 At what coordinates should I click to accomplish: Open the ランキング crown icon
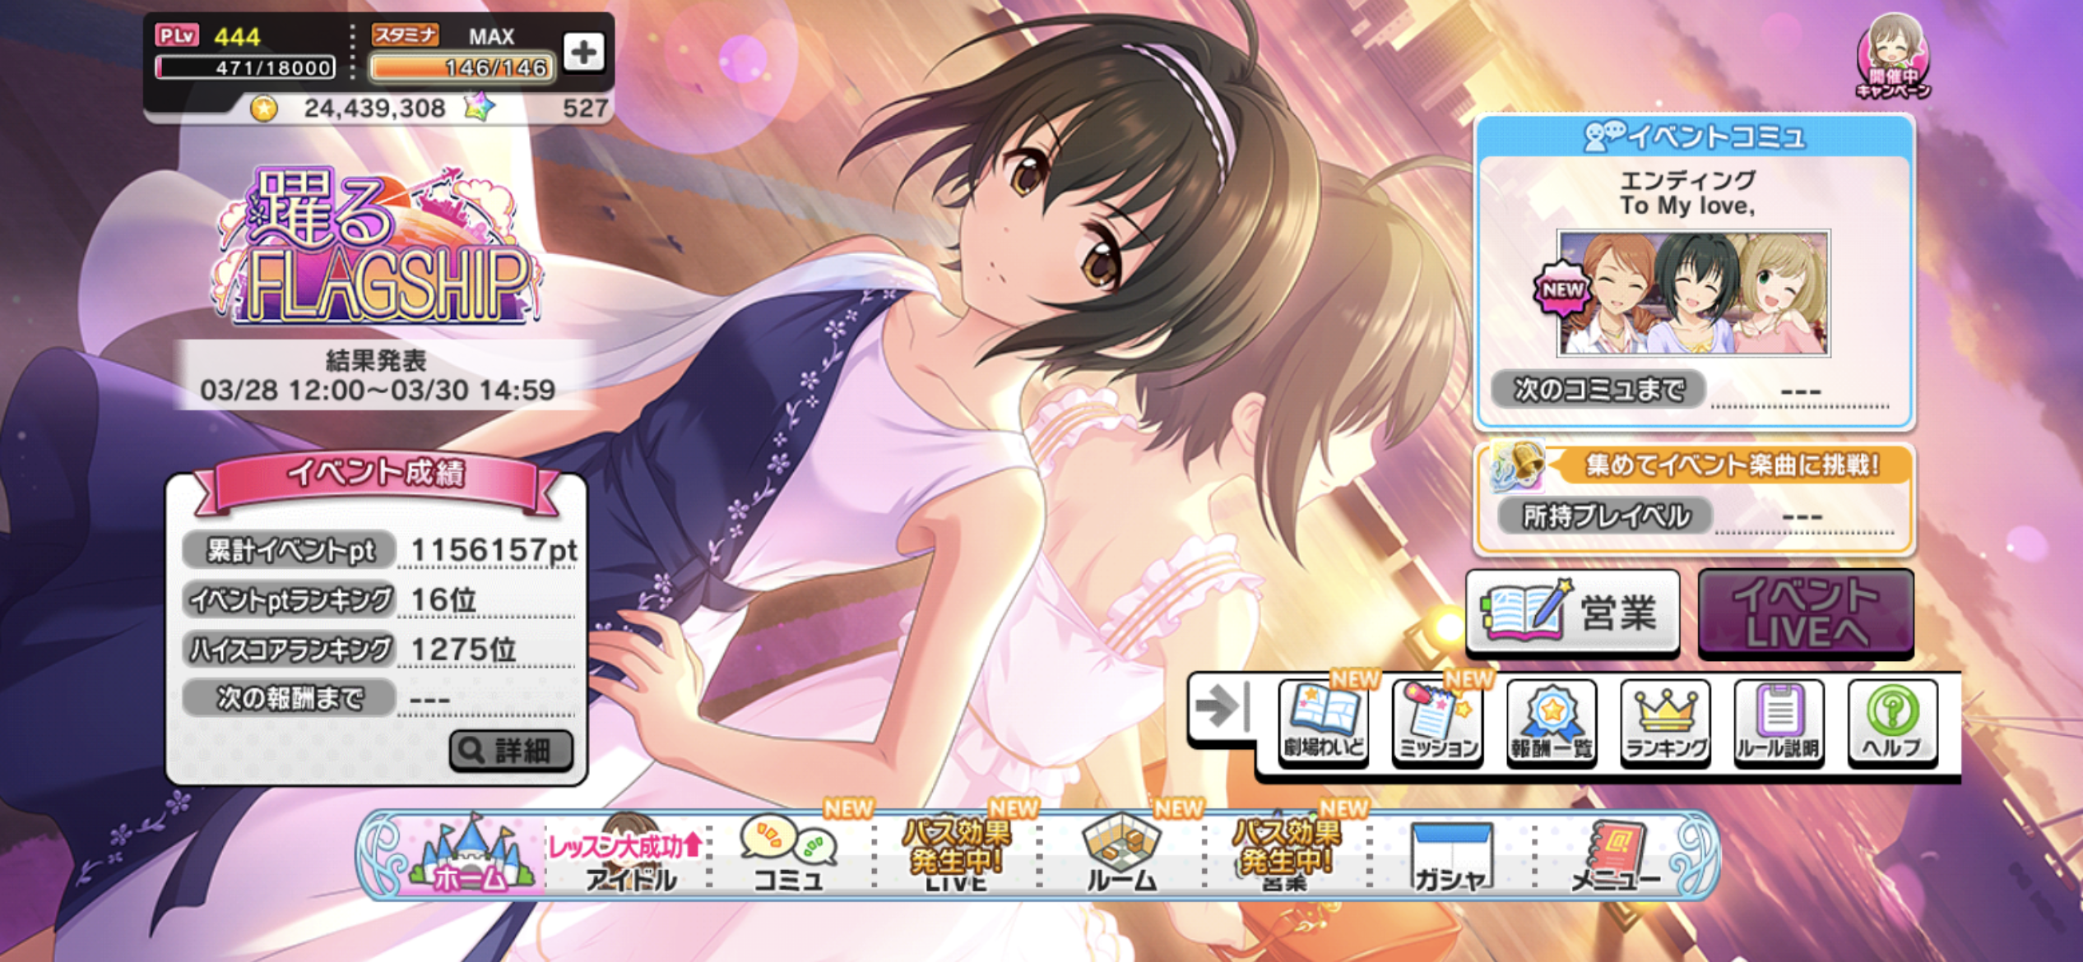click(1665, 724)
